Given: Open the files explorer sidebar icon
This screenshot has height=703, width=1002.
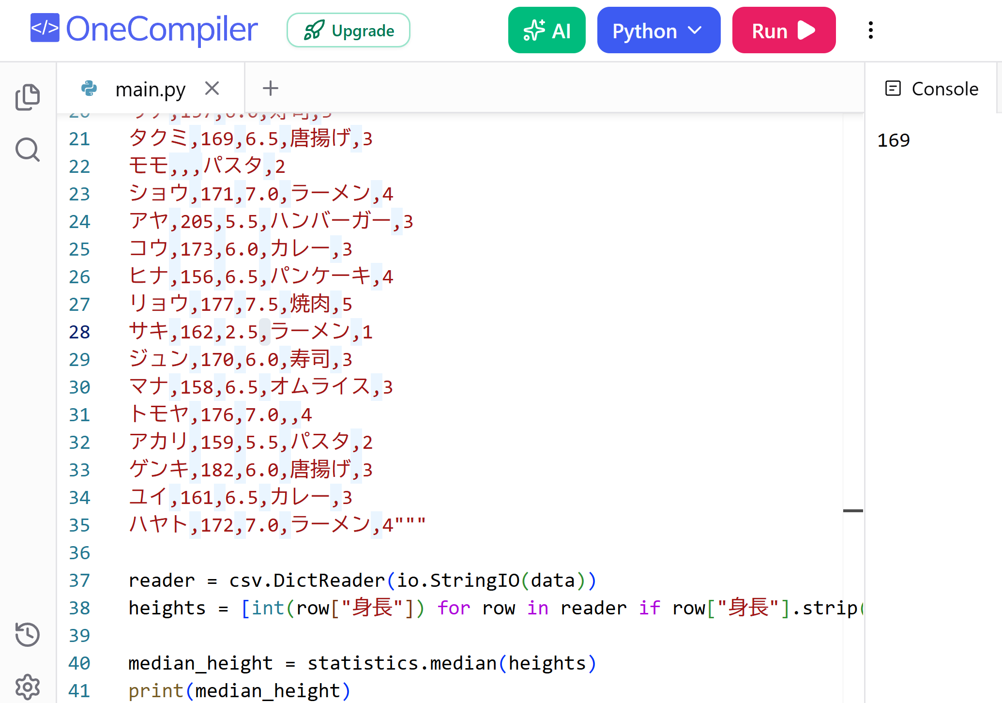Looking at the screenshot, I should pyautogui.click(x=28, y=97).
